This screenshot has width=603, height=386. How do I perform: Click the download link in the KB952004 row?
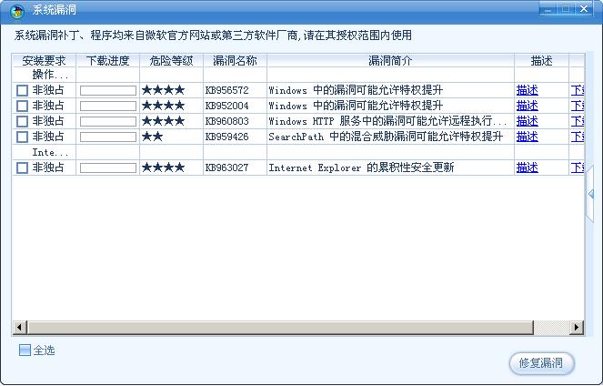point(578,106)
